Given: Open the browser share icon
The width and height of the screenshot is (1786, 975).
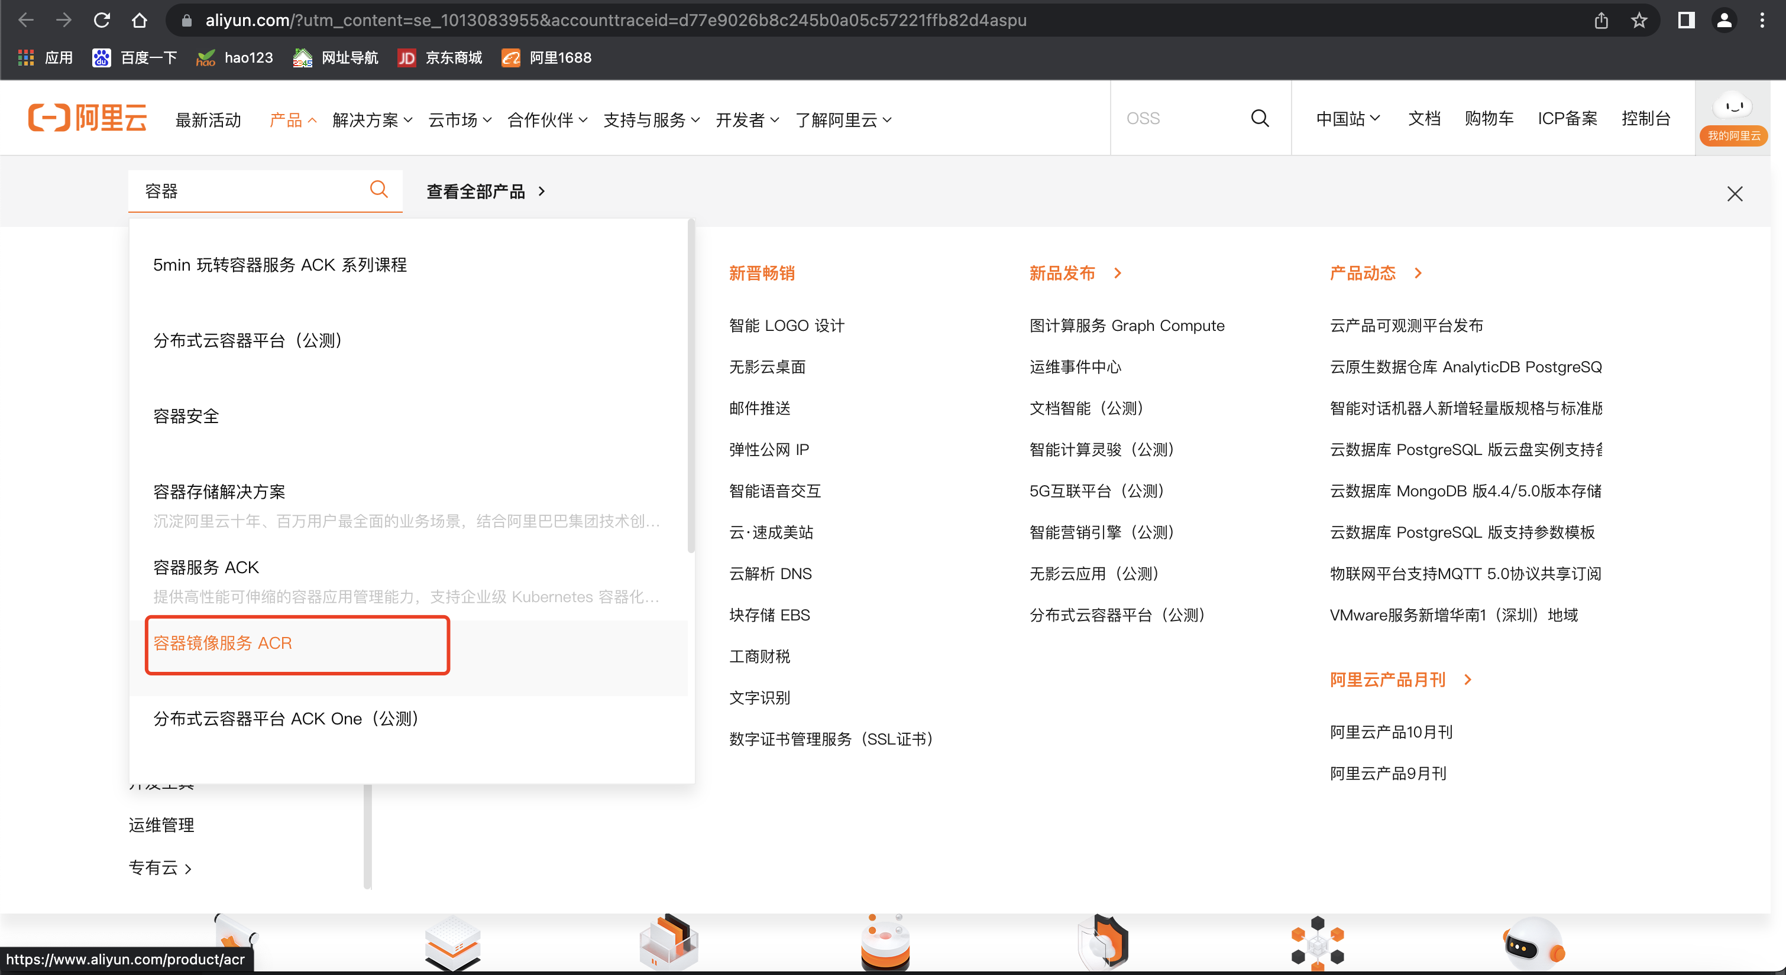Looking at the screenshot, I should click(1601, 20).
